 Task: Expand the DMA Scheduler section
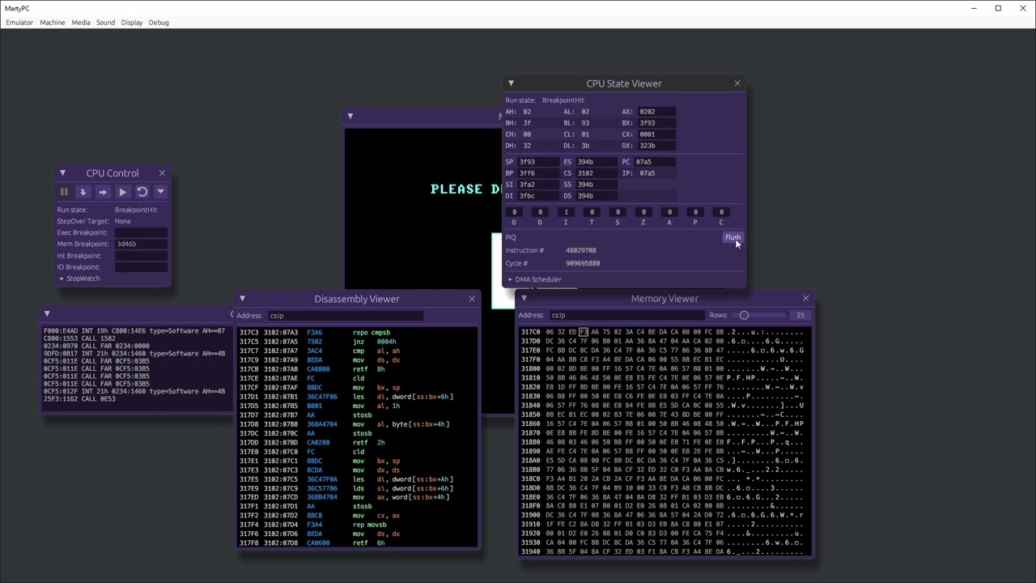[534, 279]
